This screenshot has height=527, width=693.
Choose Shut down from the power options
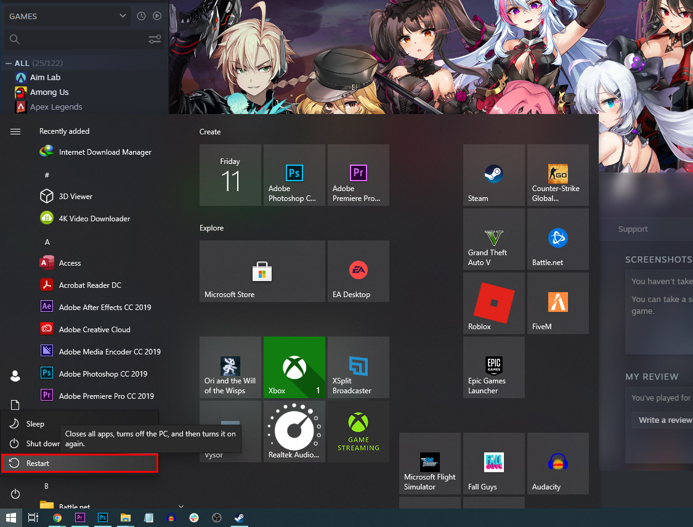pyautogui.click(x=38, y=443)
